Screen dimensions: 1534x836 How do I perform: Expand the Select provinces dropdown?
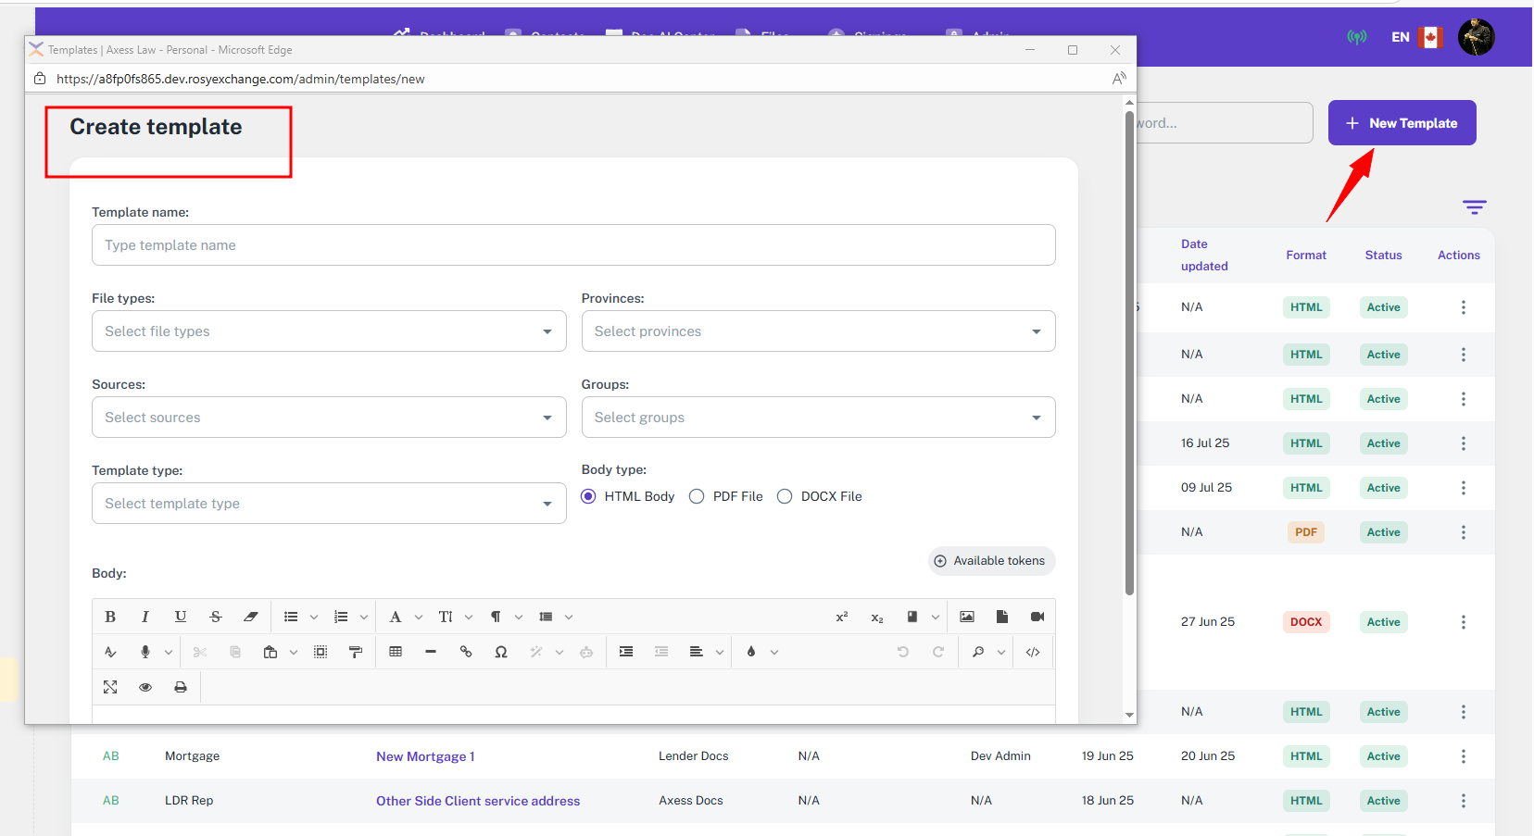click(818, 331)
